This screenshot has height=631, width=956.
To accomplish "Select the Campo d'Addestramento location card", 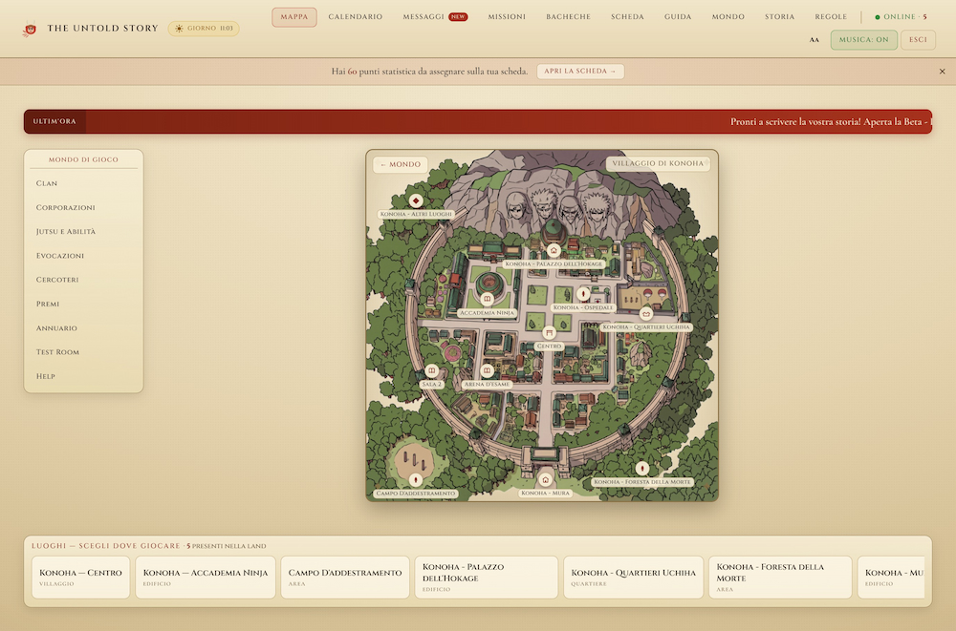I will click(x=345, y=577).
